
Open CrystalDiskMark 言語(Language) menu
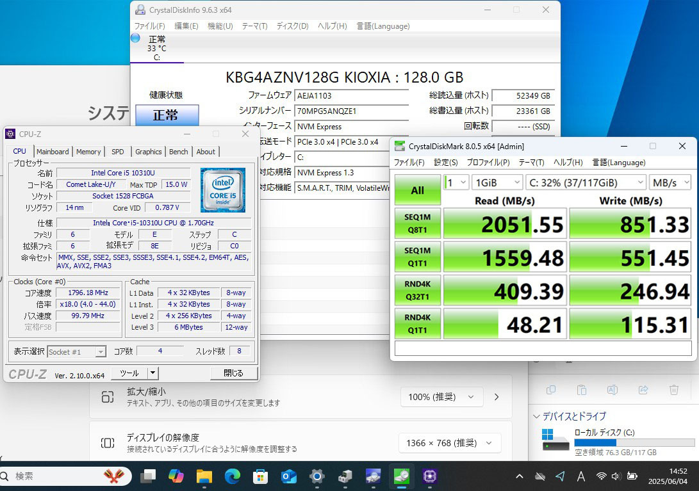tap(619, 162)
